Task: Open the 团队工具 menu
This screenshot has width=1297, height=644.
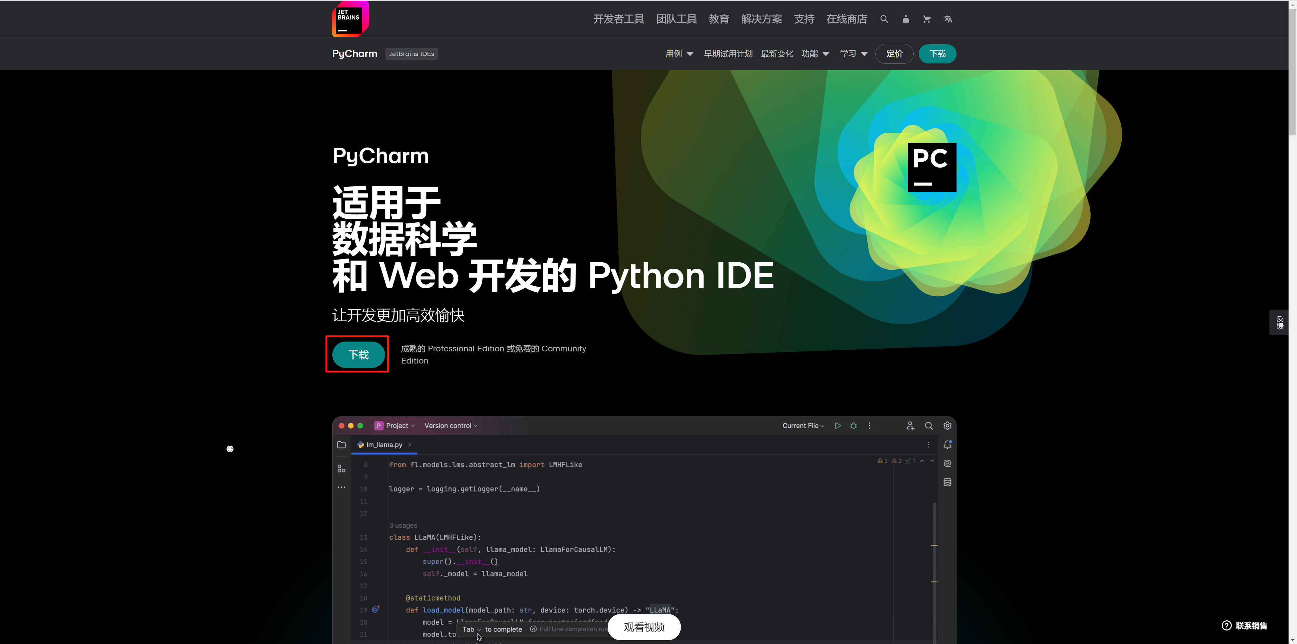Action: point(676,19)
